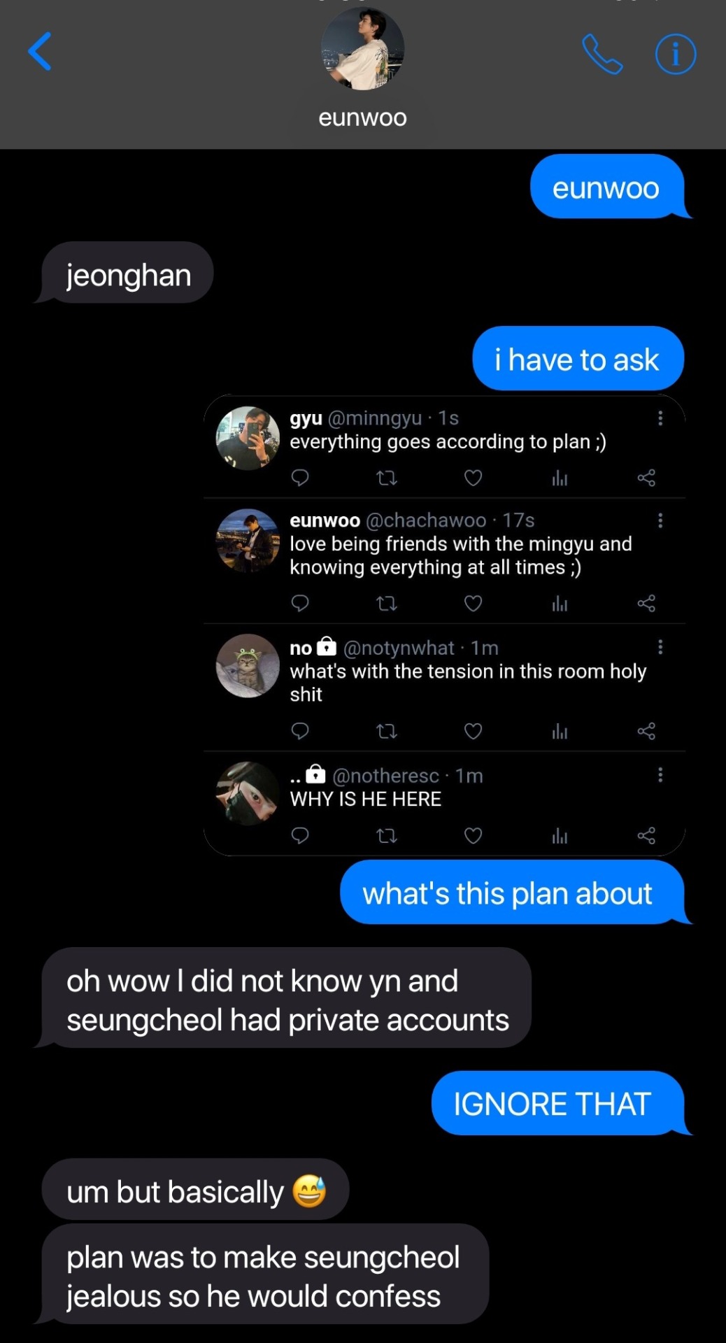Screen dimensions: 726x1343
Task: Open more options on gyu's tweet
Action: [x=660, y=418]
